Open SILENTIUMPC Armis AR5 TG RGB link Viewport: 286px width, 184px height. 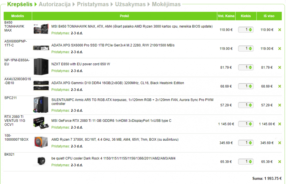click(132, 102)
